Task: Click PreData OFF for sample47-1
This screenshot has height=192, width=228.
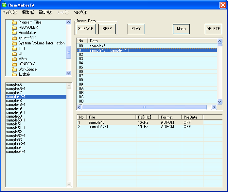Action: tap(187, 127)
